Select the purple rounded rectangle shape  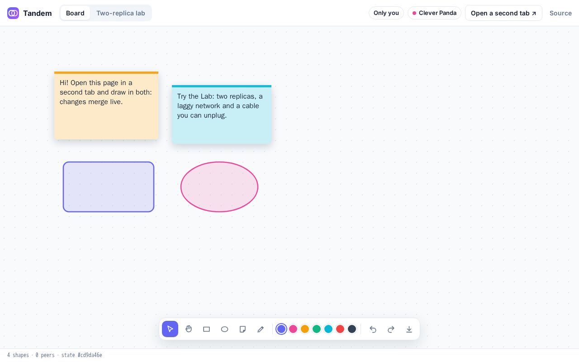click(x=109, y=187)
